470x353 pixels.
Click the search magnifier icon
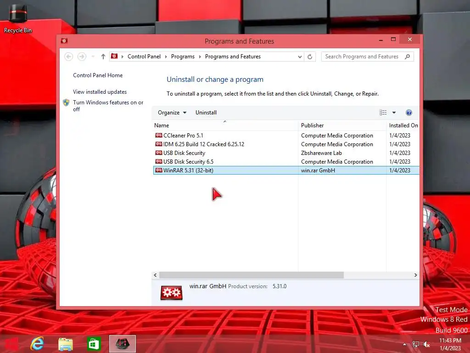[x=407, y=57]
